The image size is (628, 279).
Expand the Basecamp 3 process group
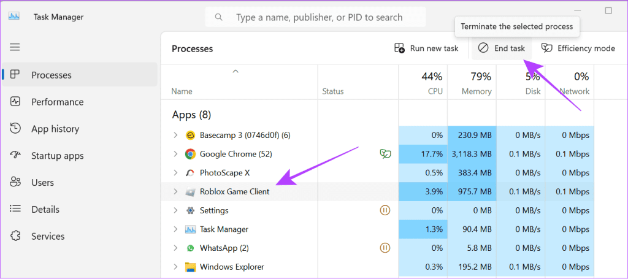tap(175, 135)
